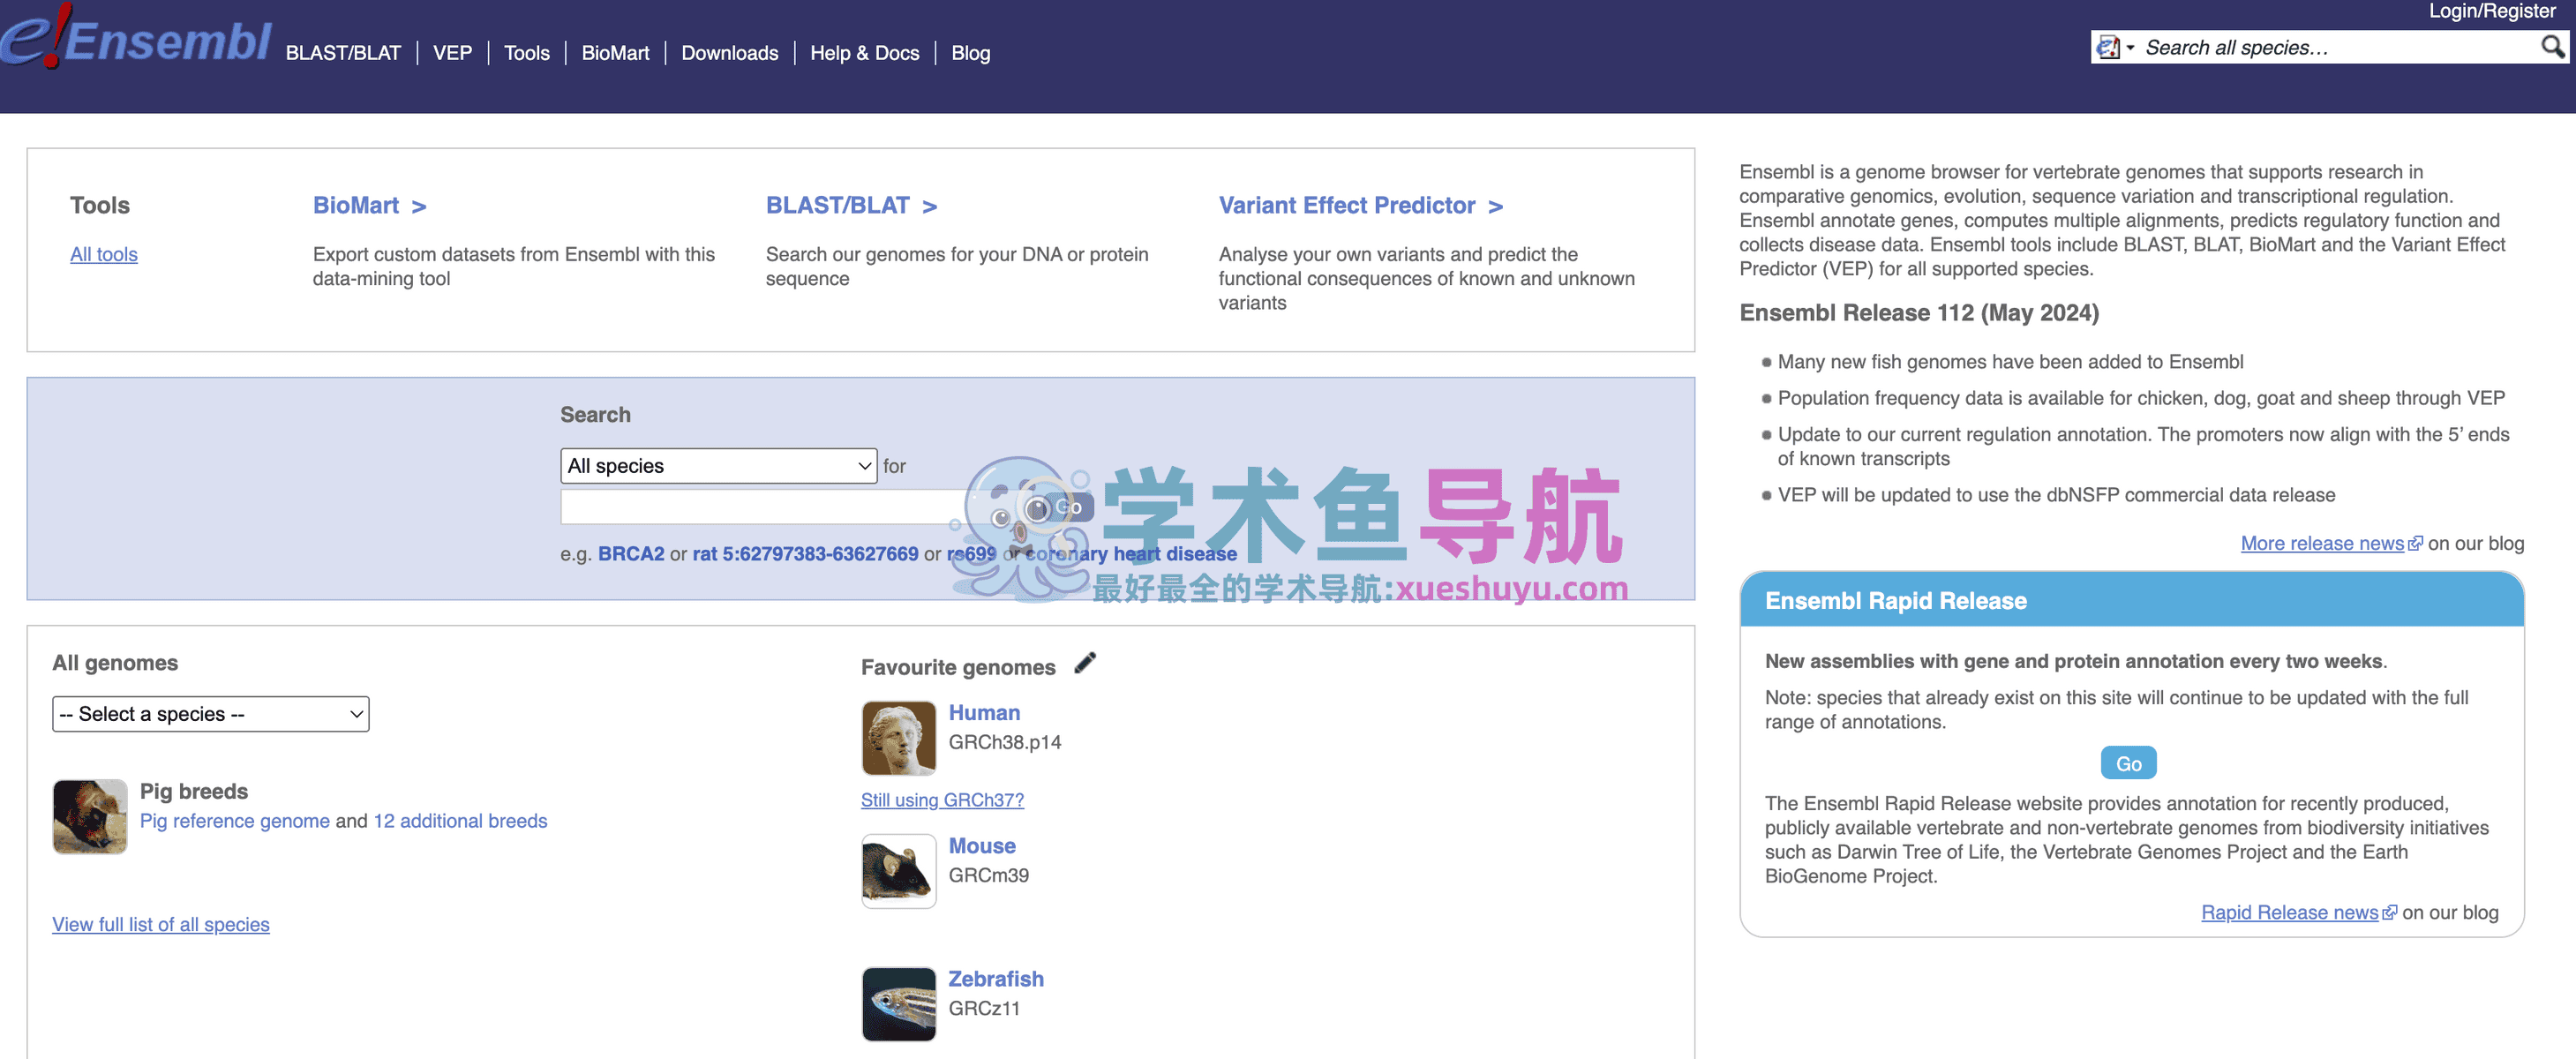The image size is (2576, 1059).
Task: Click the pencil icon to edit favourite genomes
Action: (x=1085, y=663)
